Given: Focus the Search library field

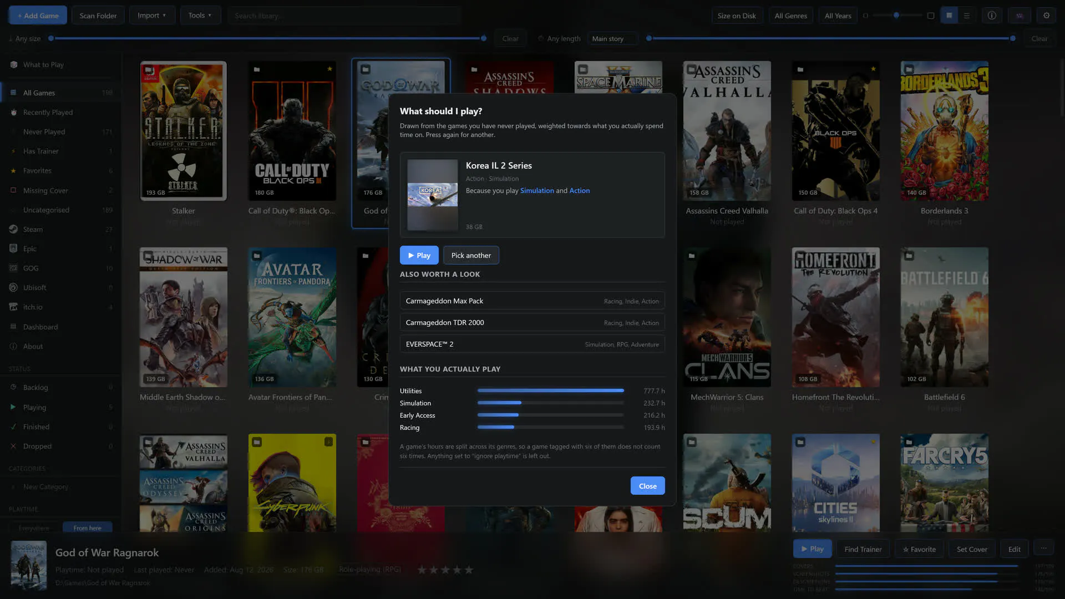Looking at the screenshot, I should (x=344, y=16).
